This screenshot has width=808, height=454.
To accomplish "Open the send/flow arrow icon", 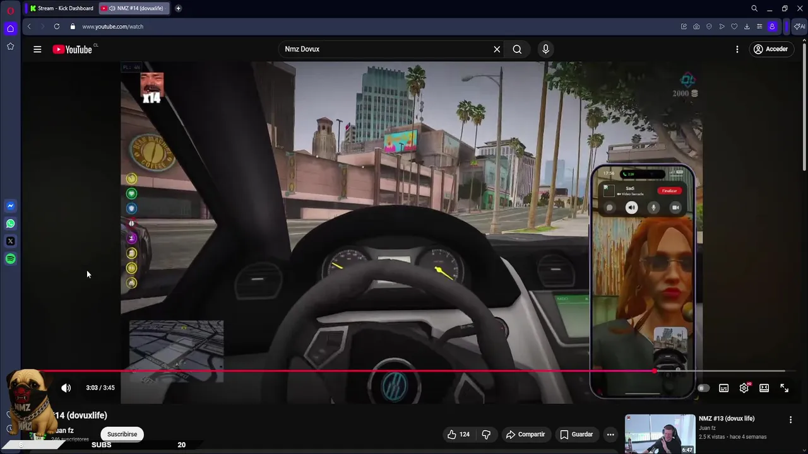I will click(722, 26).
